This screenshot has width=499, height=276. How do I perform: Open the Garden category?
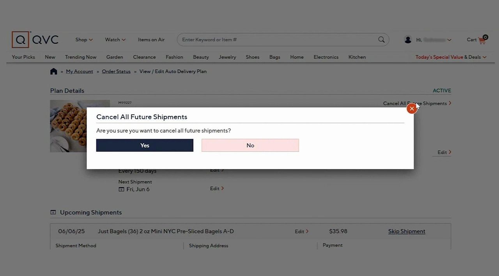click(115, 57)
